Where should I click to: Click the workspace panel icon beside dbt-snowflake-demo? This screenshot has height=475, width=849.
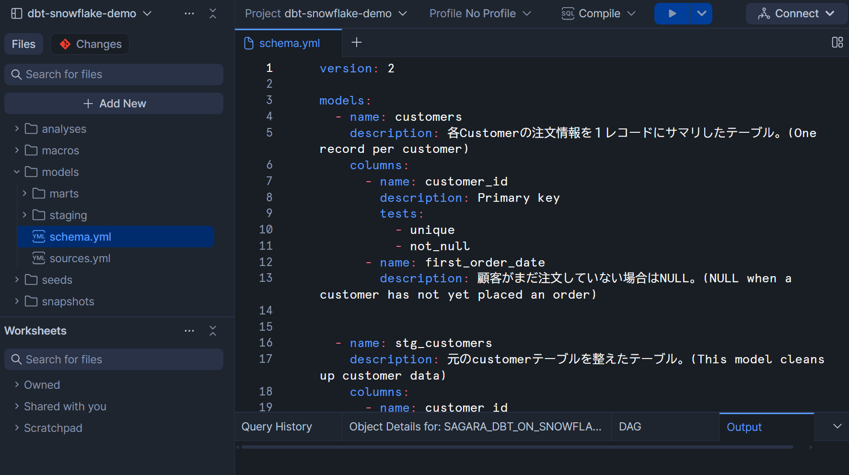tap(16, 13)
